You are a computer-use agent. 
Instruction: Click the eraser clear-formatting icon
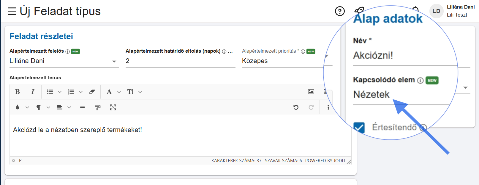tap(92, 92)
